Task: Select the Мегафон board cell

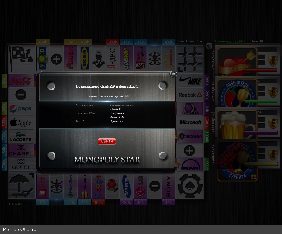Action: [71, 186]
